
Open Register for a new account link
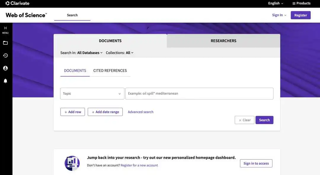coord(139,165)
